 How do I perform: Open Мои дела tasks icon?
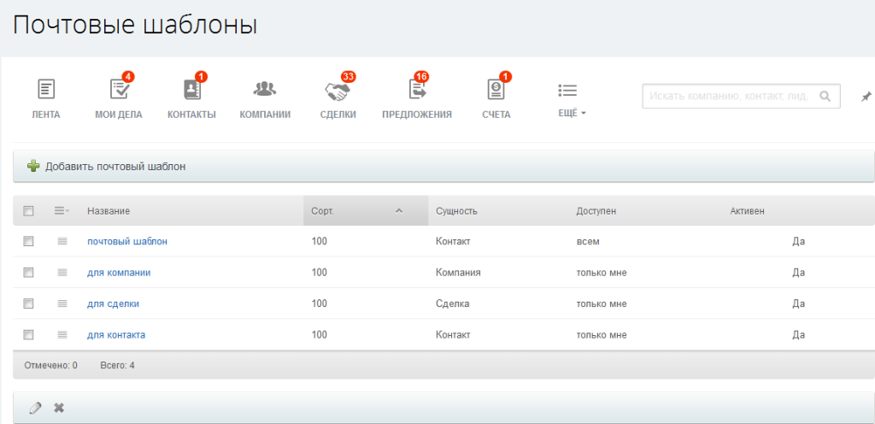(x=119, y=90)
